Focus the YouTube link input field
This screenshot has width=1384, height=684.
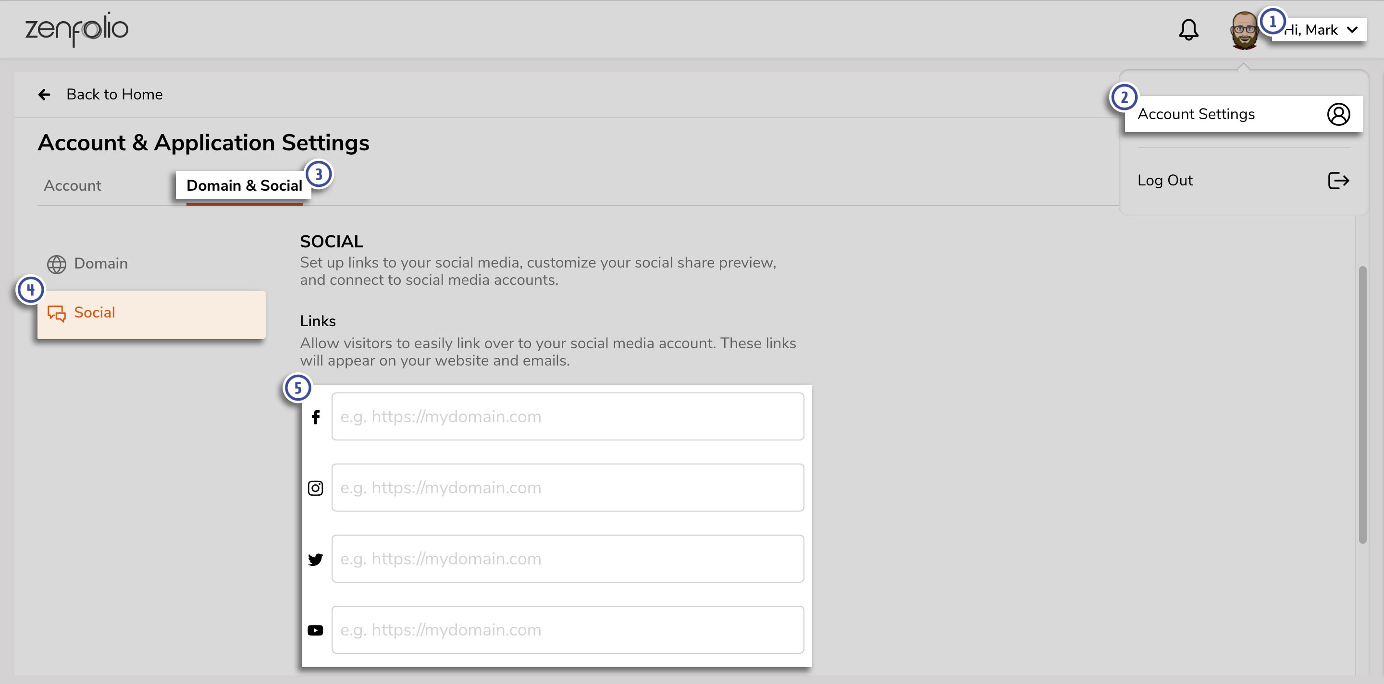point(568,630)
